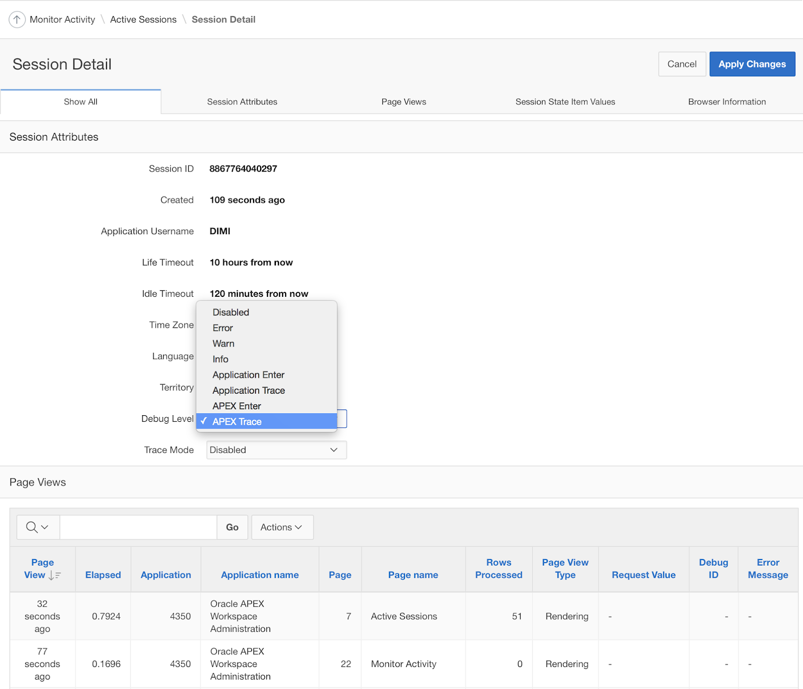Open the Session State Item Values tab
Viewport: 803px width, 689px height.
point(565,101)
